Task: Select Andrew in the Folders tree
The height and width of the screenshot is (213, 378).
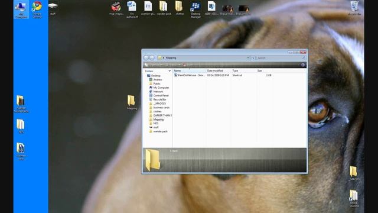Action: coord(158,80)
